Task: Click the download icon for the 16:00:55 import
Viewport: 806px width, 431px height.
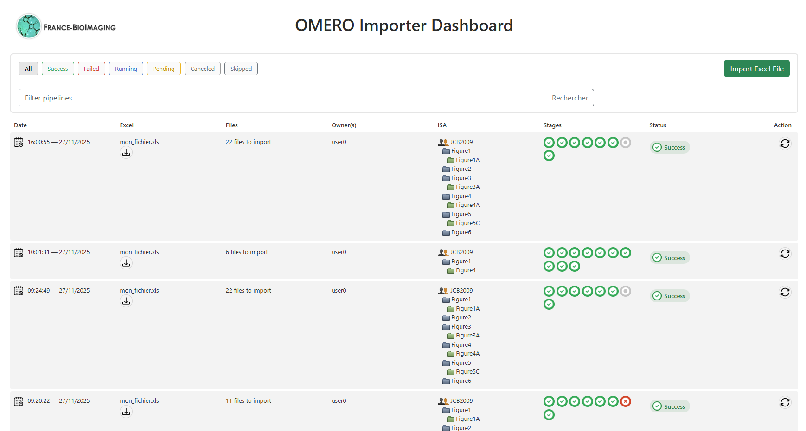Action: coord(126,152)
